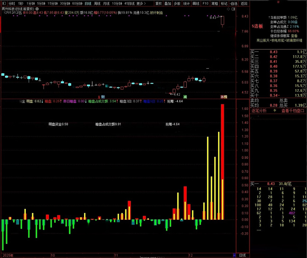Open dropdown next to 再升科技 title
The width and height of the screenshot is (307, 258).
[x=37, y=9]
